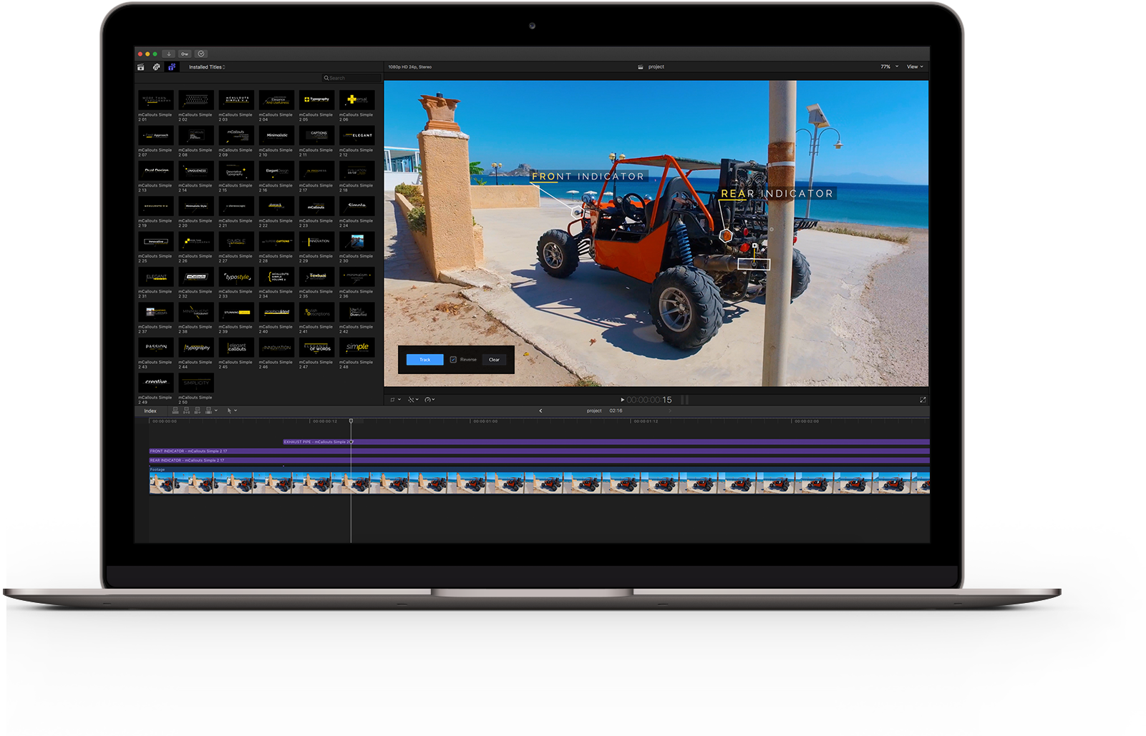Click into the Search titles field
This screenshot has height=736, width=1146.
(x=351, y=78)
